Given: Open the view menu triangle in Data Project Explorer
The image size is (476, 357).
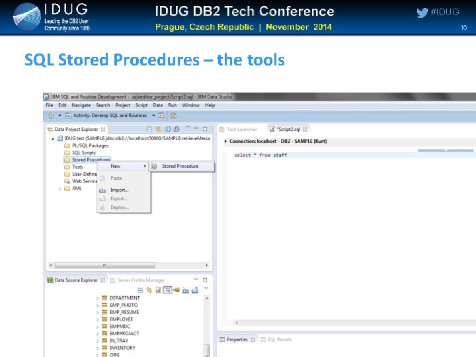Looking at the screenshot, I should (x=188, y=128).
